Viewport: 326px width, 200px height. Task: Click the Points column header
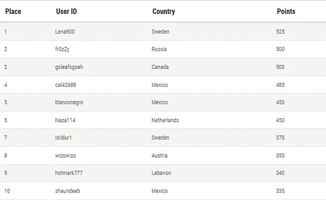(x=285, y=12)
